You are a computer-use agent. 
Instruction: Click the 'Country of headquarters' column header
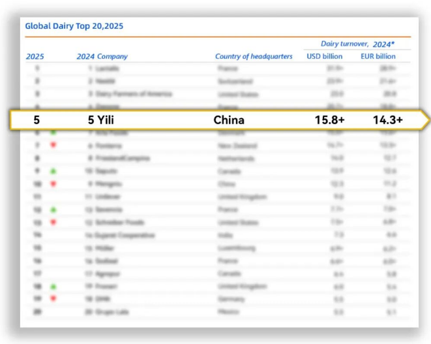(x=254, y=56)
